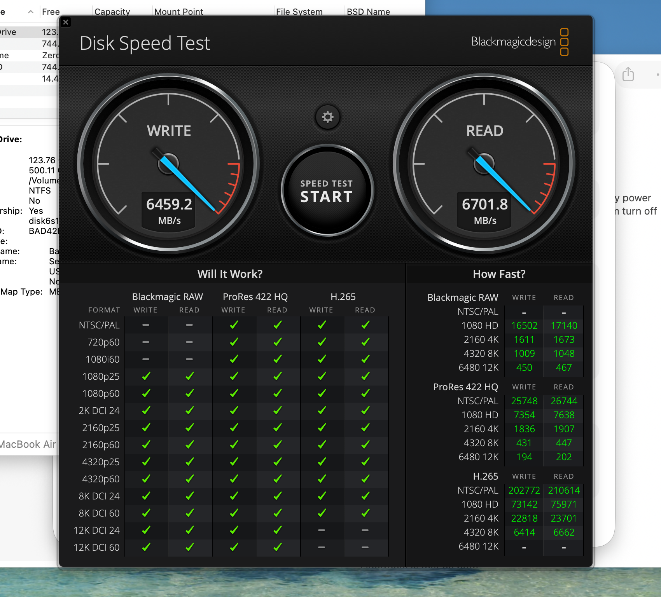661x597 pixels.
Task: Sort by the Capacity column header
Action: [x=112, y=12]
